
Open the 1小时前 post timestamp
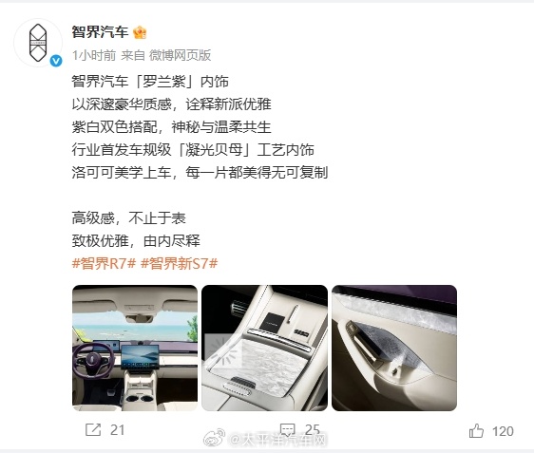[94, 55]
